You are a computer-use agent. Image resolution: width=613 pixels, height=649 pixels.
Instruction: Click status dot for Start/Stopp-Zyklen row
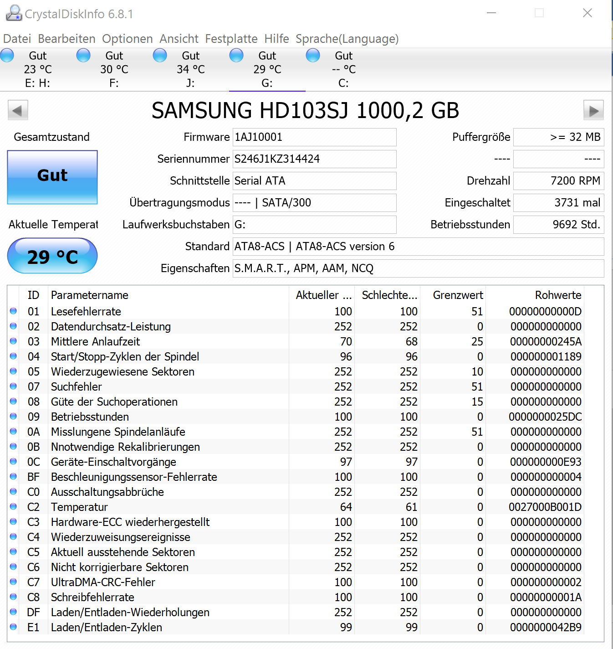coord(13,356)
